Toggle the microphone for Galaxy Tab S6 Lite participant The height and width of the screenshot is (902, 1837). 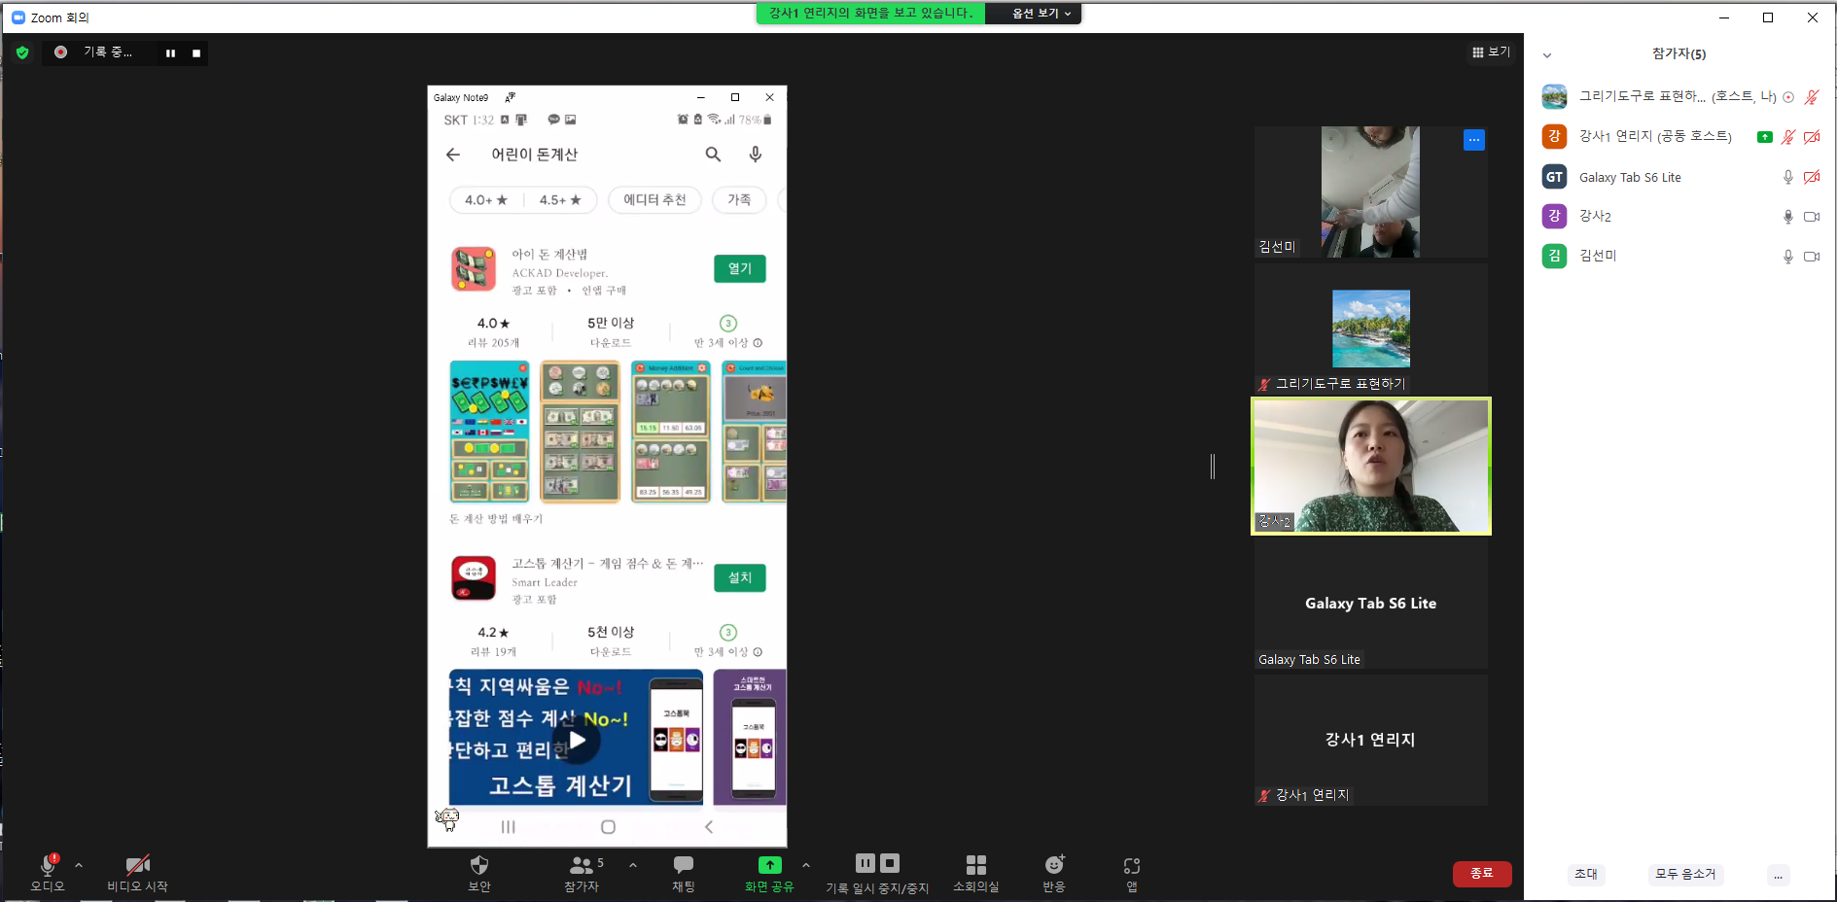coord(1787,177)
